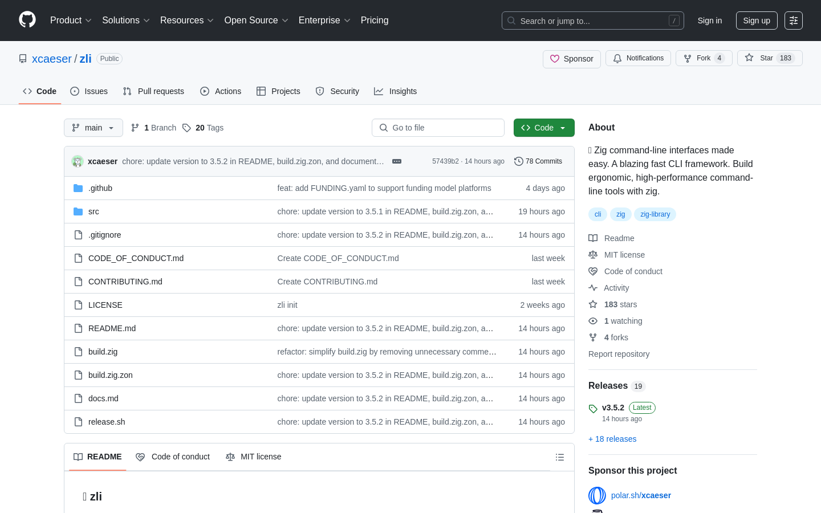
Task: View the 20 Tags link
Action: tap(203, 128)
